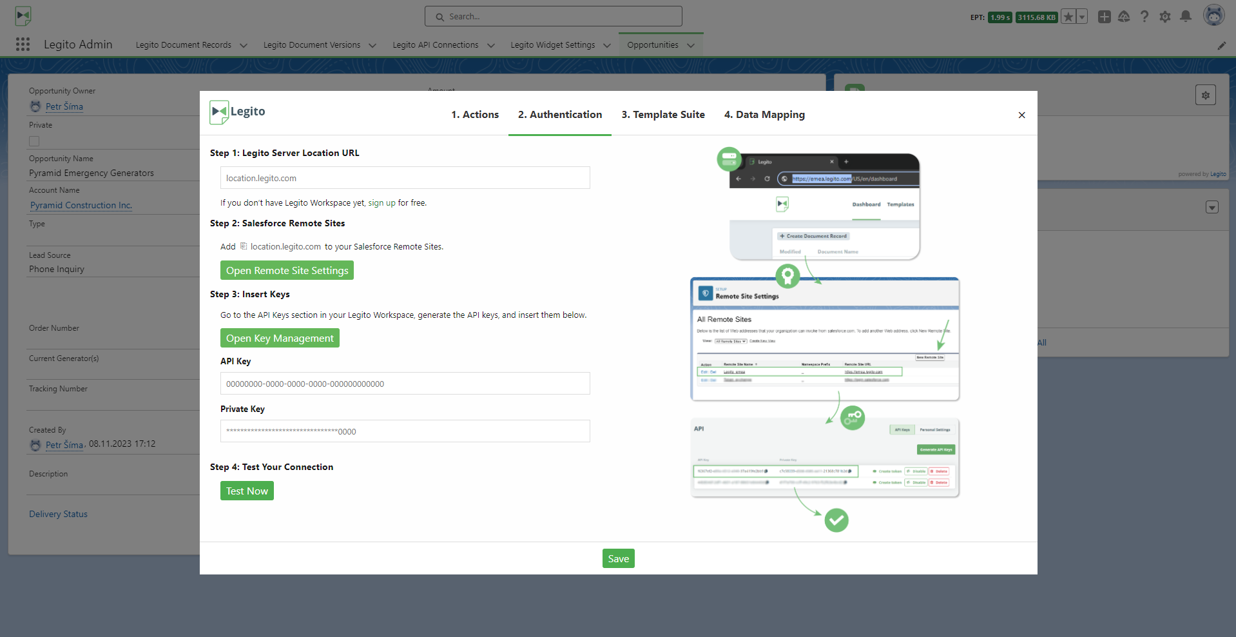The width and height of the screenshot is (1236, 637).
Task: Open the notifications bell icon
Action: (1186, 17)
